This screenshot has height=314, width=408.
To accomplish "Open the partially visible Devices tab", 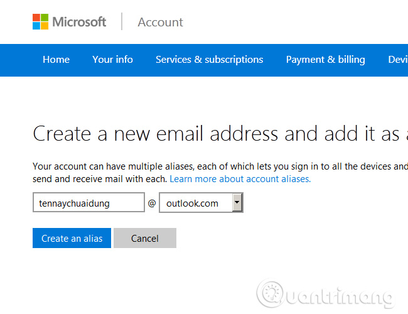I will (398, 60).
